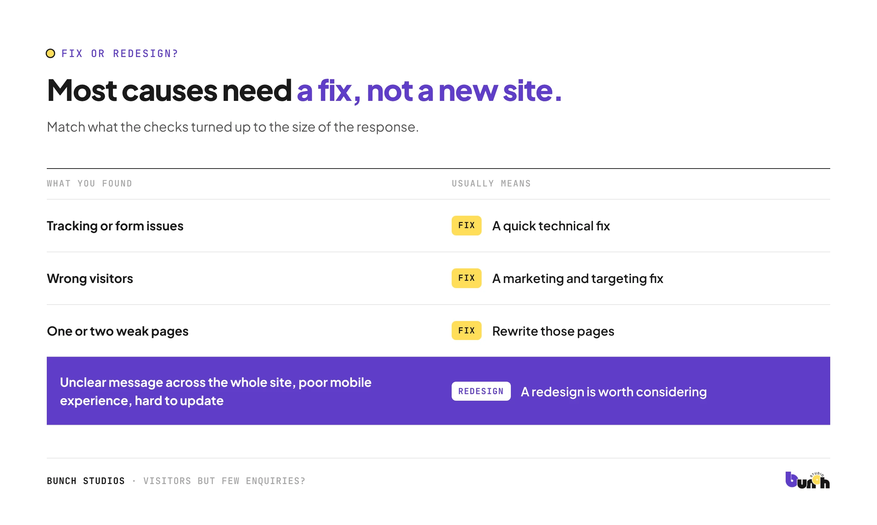Click the FIX badge beside marketing and targeting fix
Image resolution: width=877 pixels, height=525 pixels.
[466, 278]
